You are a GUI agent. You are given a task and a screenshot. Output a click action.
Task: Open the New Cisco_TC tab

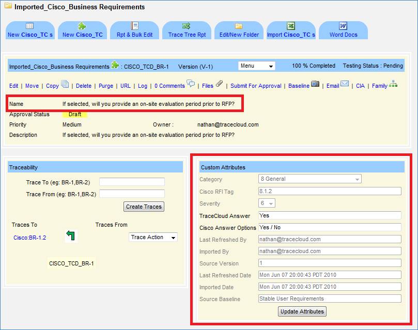pos(82,30)
